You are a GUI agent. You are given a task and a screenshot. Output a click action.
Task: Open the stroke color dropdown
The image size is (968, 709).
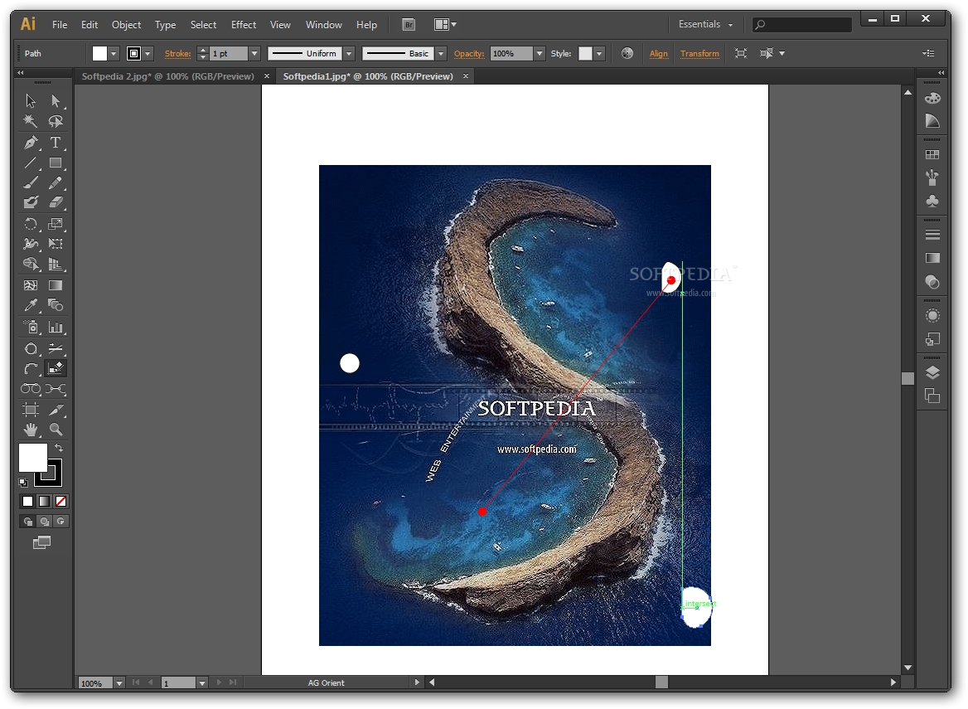[148, 54]
